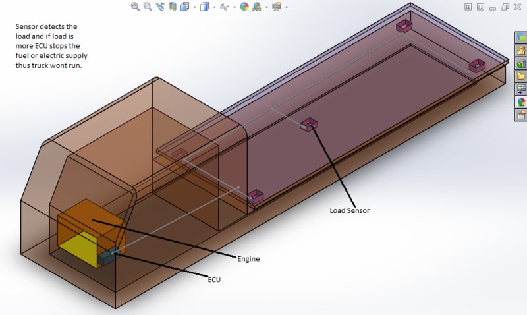Click the Previous View icon
527x315 pixels.
coord(160,7)
